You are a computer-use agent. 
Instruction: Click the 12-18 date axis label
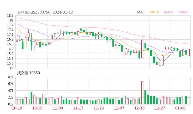tap(140, 108)
